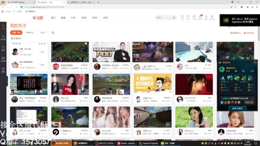Click the search magnifier icon
The height and width of the screenshot is (146, 260).
click(x=174, y=18)
